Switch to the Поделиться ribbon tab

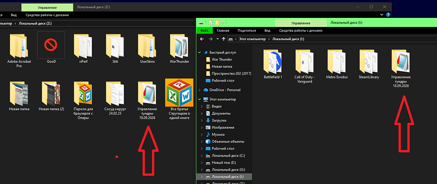coord(246,31)
